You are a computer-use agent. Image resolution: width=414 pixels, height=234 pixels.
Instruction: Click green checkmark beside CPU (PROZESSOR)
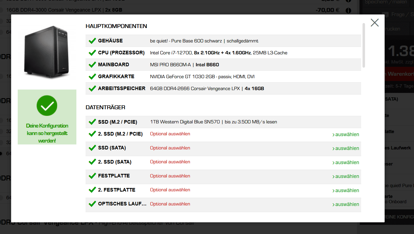[92, 53]
